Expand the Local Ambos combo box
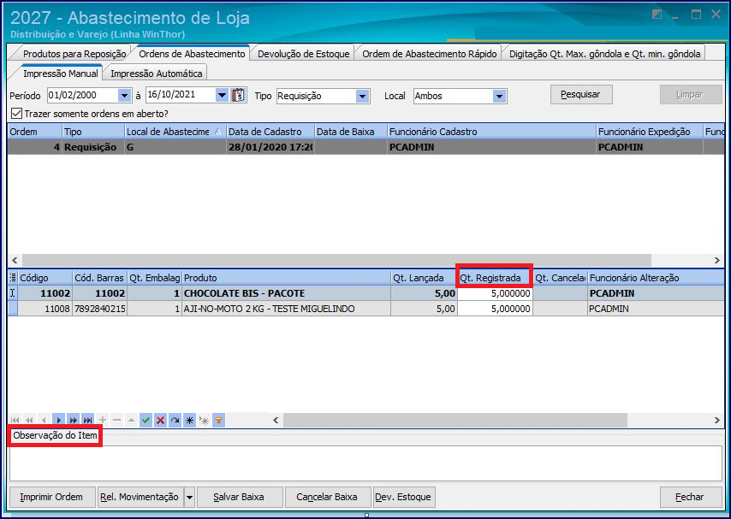The height and width of the screenshot is (519, 731). tap(499, 97)
